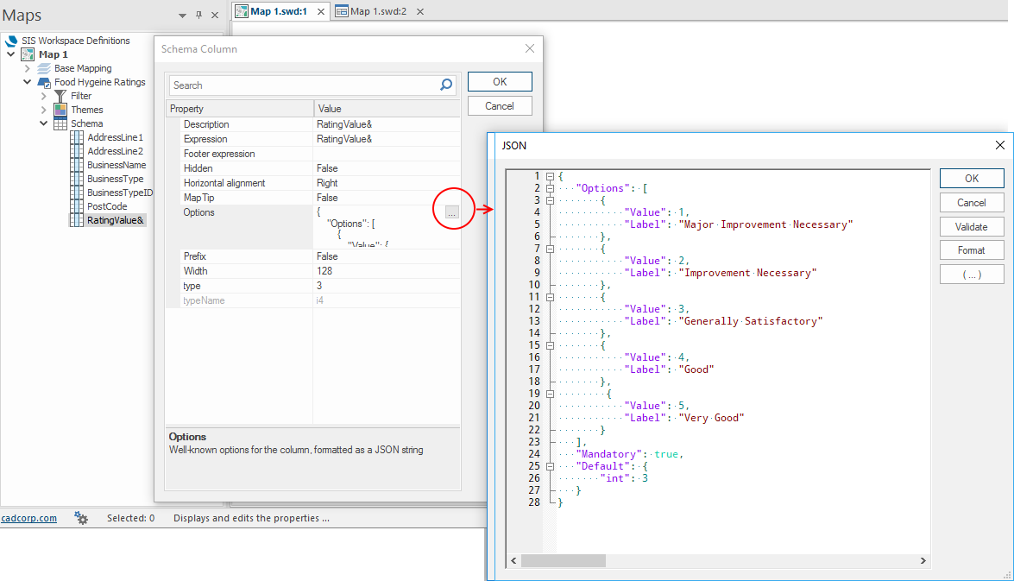The width and height of the screenshot is (1014, 581).
Task: Click the Filter funnel icon
Action: (60, 96)
